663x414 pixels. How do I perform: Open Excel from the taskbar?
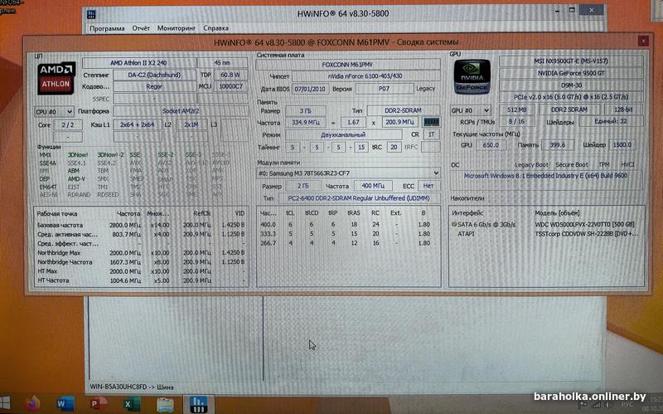(x=128, y=404)
